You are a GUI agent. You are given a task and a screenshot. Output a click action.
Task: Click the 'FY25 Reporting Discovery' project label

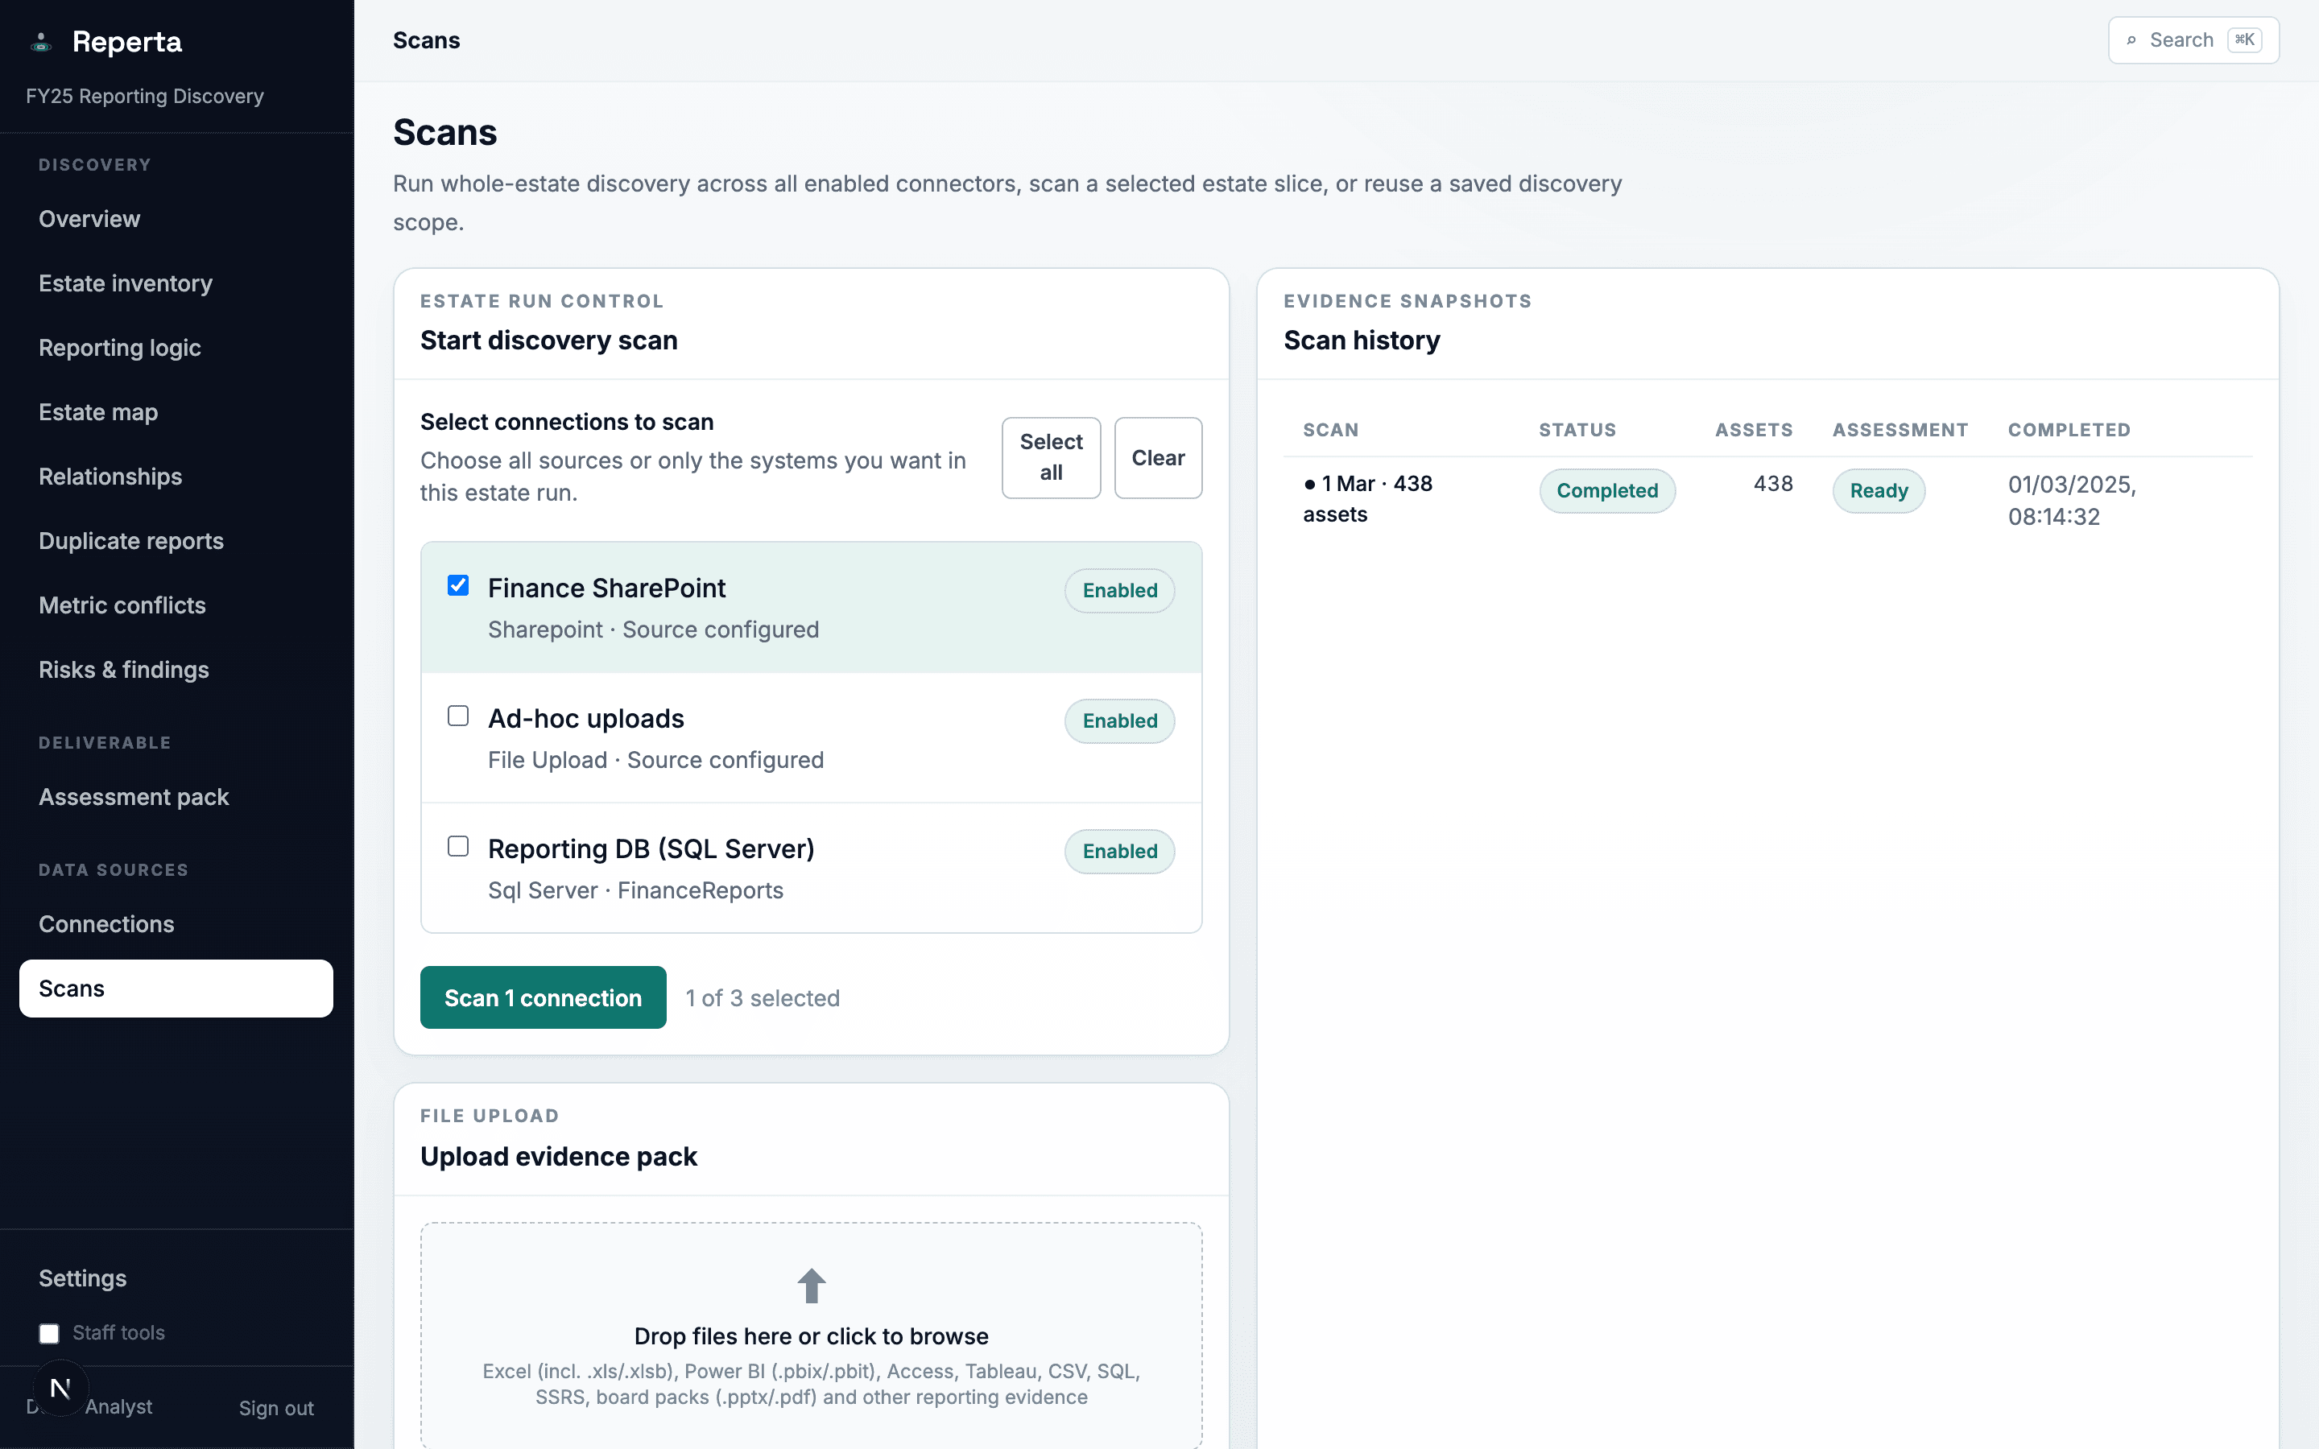coord(145,96)
